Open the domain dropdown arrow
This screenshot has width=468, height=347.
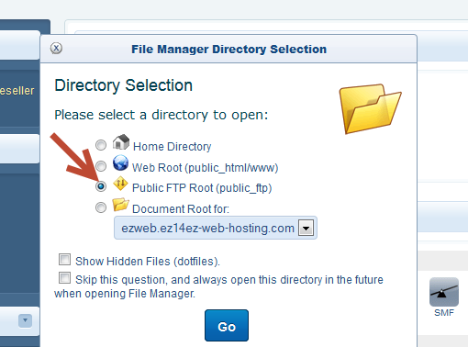click(x=306, y=228)
